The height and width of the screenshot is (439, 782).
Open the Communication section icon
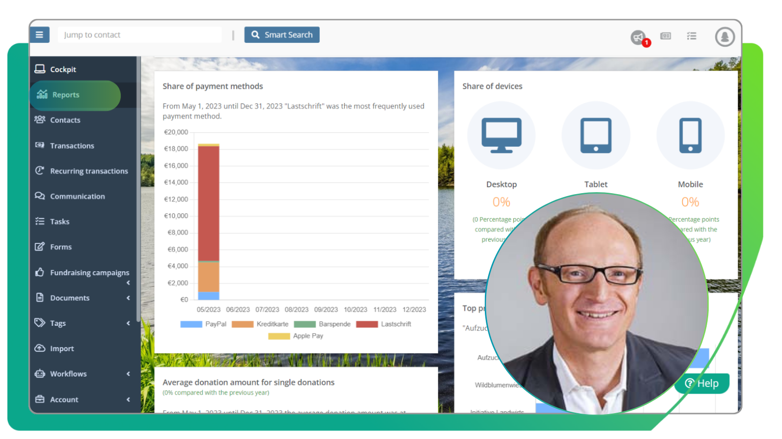40,196
